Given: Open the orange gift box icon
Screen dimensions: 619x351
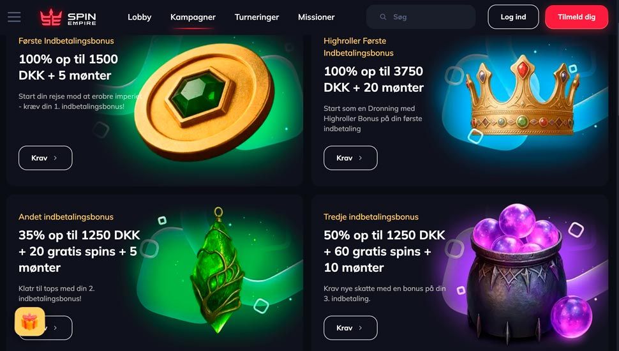Looking at the screenshot, I should tap(29, 322).
